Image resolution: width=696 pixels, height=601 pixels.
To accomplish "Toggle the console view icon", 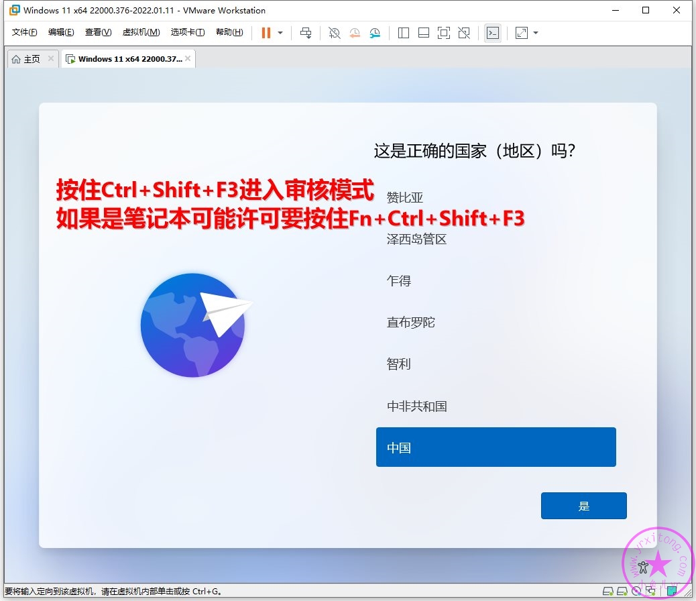I will [493, 33].
